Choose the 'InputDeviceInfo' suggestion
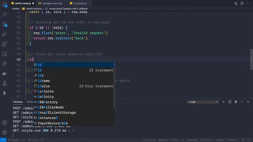This screenshot has height=142, width=253. pos(74,123)
